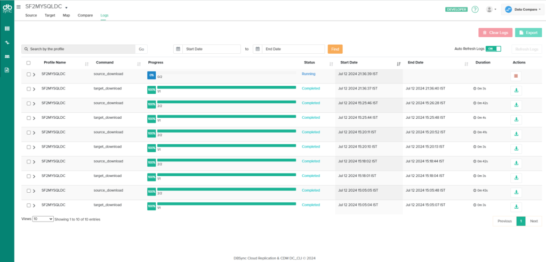This screenshot has width=546, height=262.
Task: Open the hamburger menu icon
Action: (19, 6)
